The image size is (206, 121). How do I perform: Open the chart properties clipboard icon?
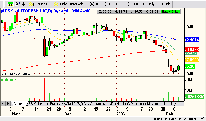coord(17,4)
